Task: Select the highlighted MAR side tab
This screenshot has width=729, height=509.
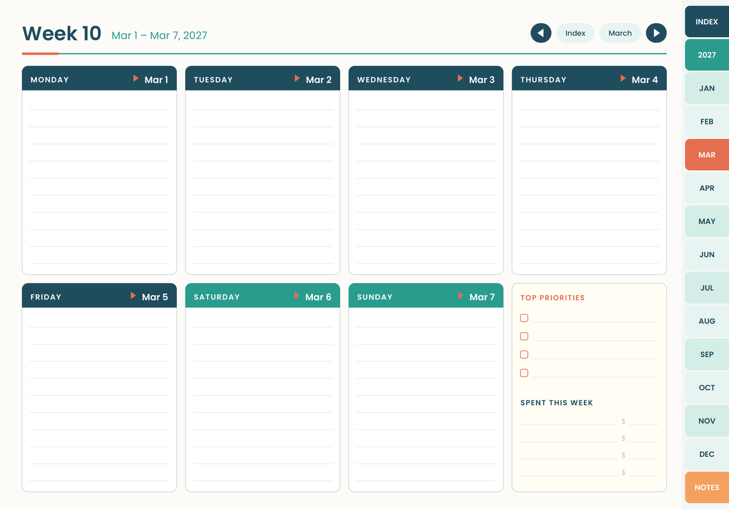Action: click(x=707, y=155)
